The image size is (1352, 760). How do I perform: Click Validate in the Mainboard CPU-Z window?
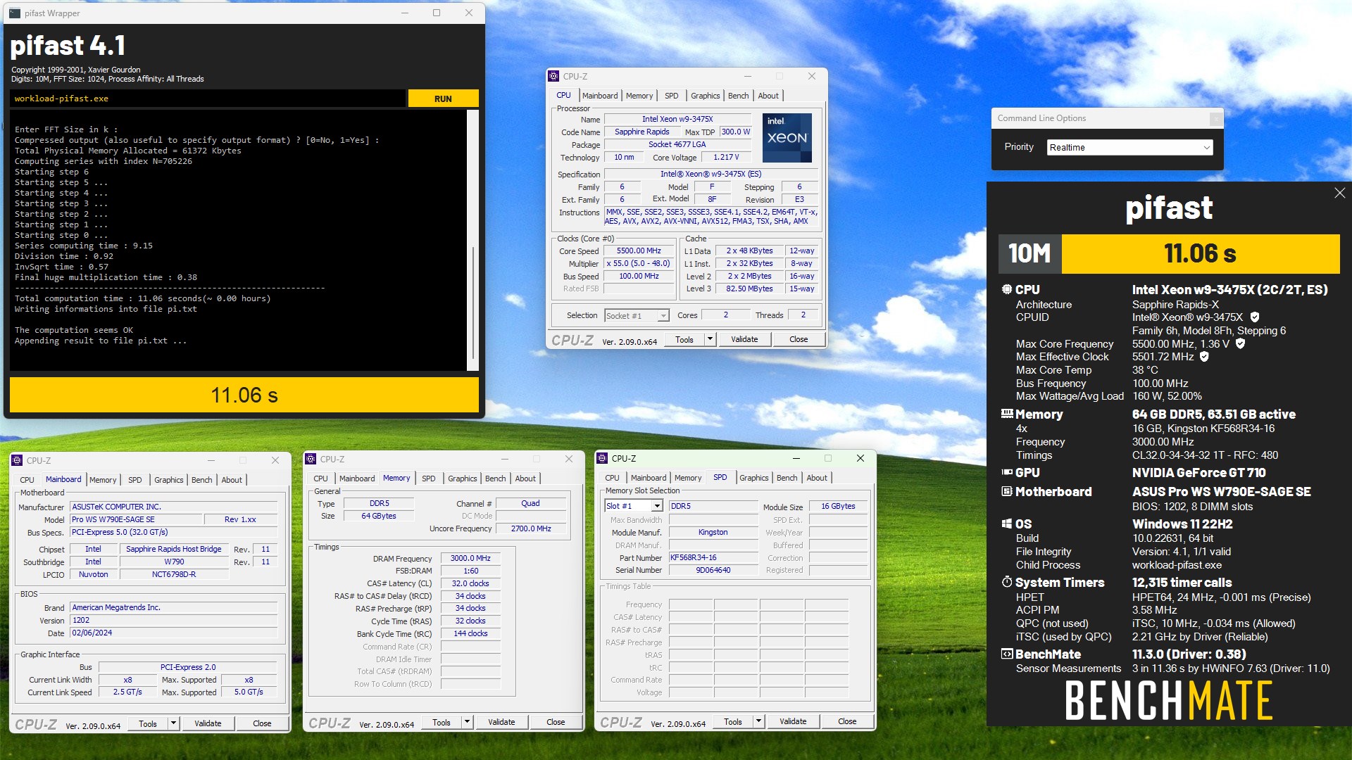click(x=208, y=723)
